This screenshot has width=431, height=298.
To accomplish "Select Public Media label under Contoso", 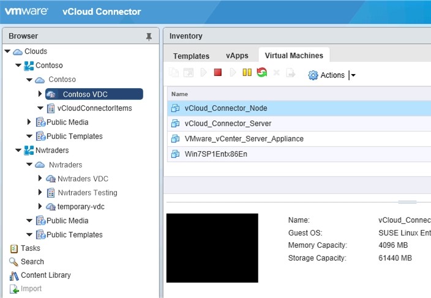I will click(67, 122).
